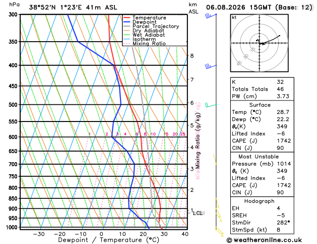Click the yellow wind barb at 1000 hPa

(x=220, y=232)
